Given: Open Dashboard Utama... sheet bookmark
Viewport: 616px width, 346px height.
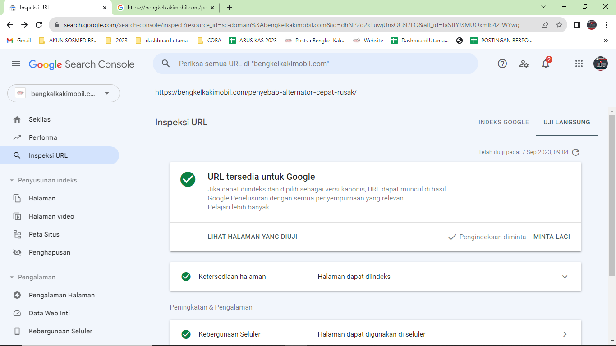Looking at the screenshot, I should [x=419, y=41].
